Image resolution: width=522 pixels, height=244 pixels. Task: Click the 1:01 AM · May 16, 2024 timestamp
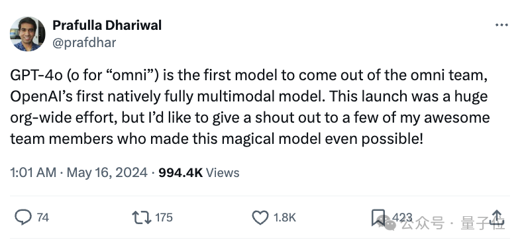click(x=79, y=172)
